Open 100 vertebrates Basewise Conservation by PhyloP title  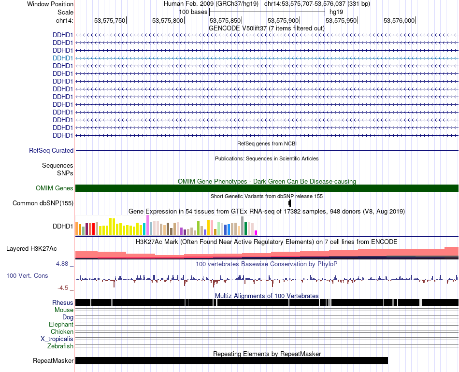267,264
